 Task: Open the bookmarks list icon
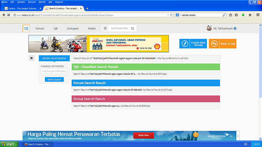tap(236, 15)
